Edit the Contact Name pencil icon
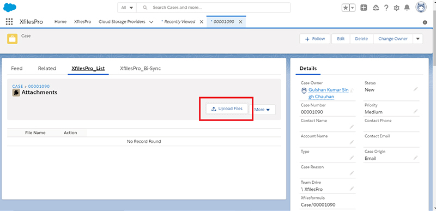This screenshot has height=211, width=436. 352,127
